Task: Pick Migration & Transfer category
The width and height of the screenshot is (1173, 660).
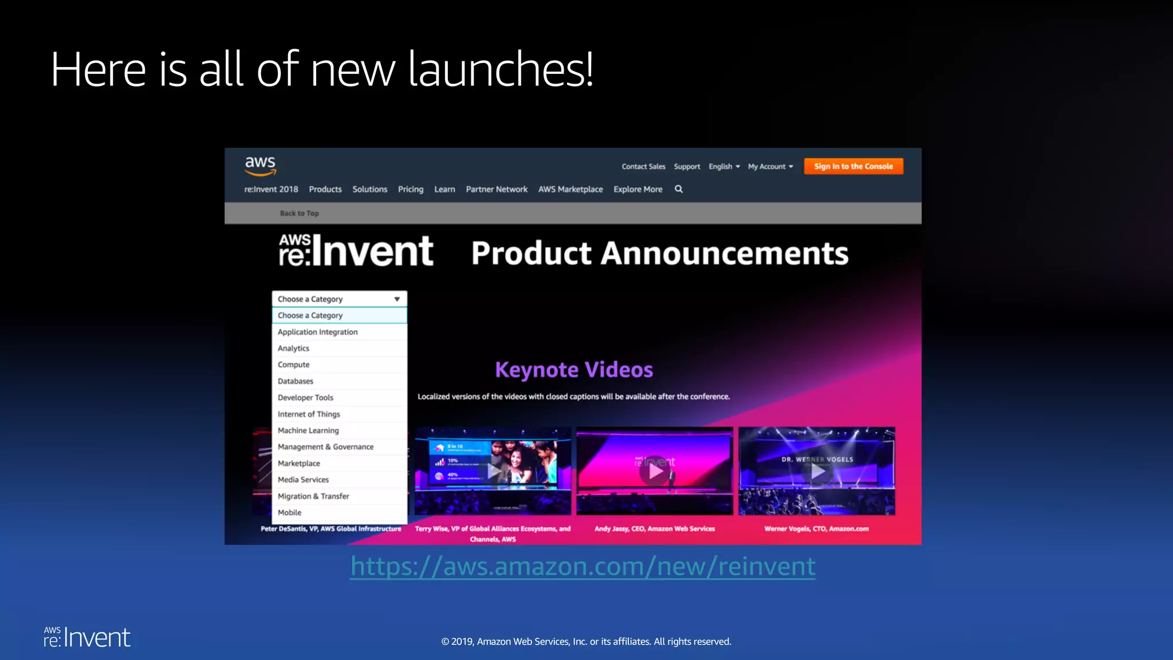Action: [340, 496]
